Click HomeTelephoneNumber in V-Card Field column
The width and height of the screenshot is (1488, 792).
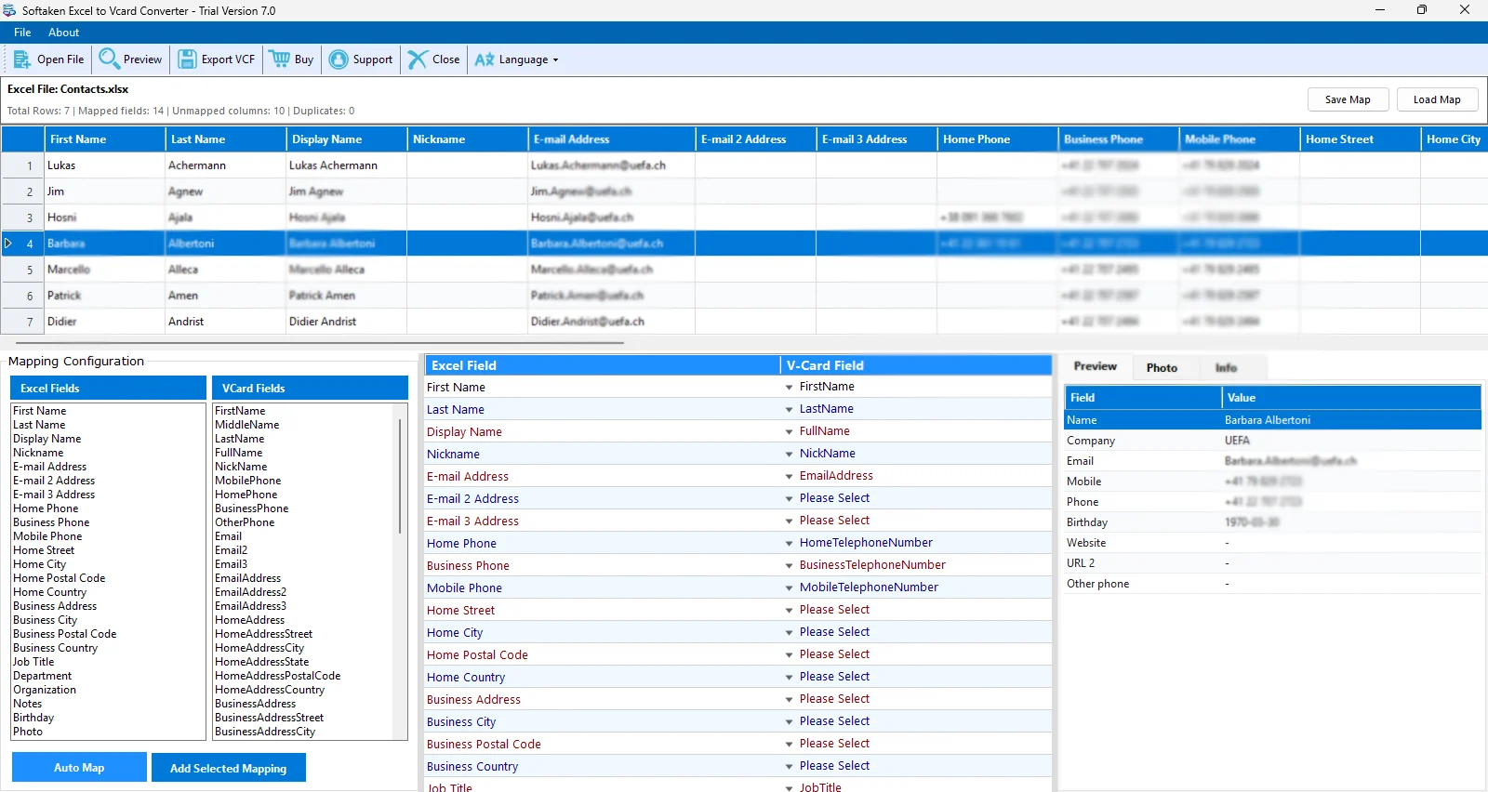point(866,543)
